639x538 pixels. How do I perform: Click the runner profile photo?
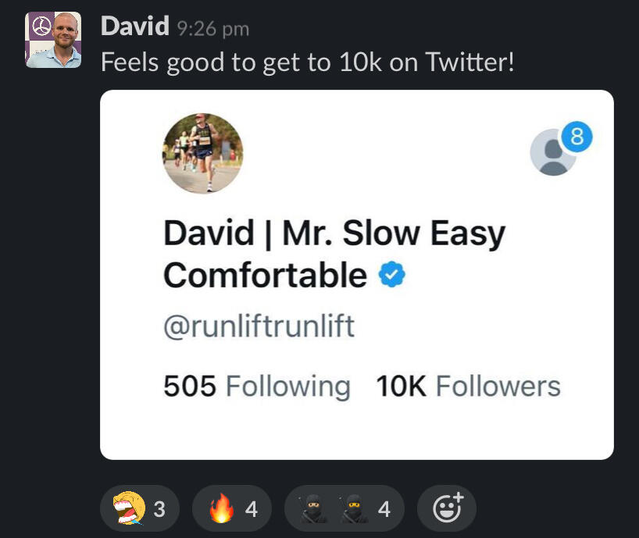(202, 153)
